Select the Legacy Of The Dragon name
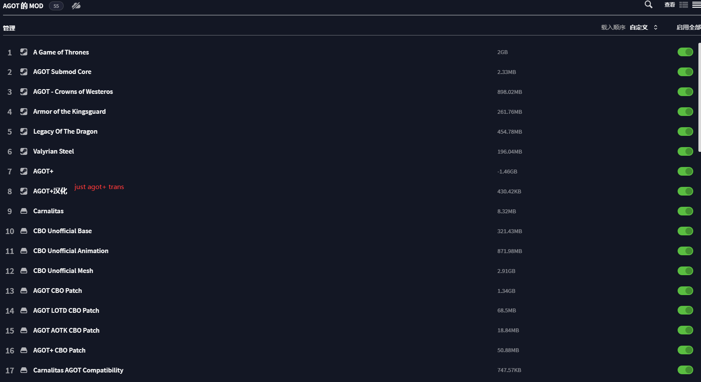Screen dimensions: 701x382 coord(65,132)
